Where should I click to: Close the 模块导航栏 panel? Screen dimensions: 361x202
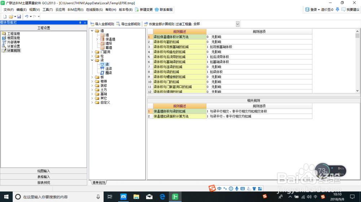tap(85, 23)
